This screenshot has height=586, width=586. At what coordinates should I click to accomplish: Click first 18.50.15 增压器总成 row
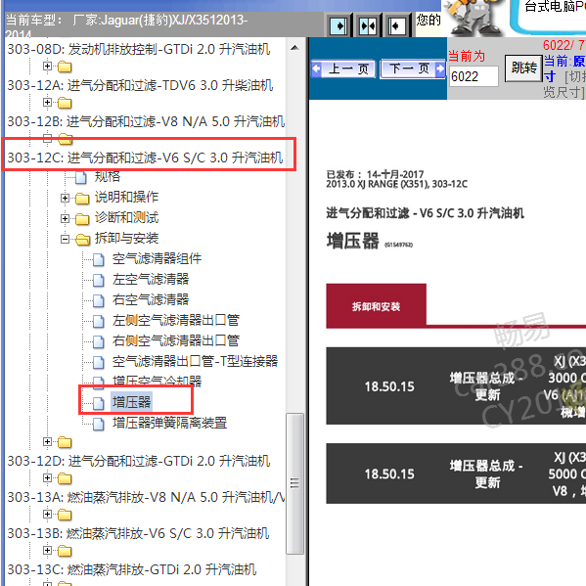click(456, 385)
